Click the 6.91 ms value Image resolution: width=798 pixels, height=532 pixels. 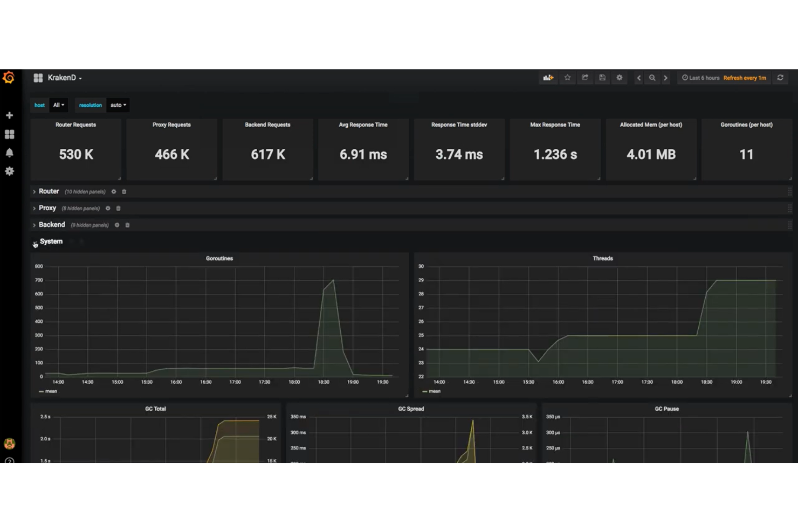click(363, 155)
